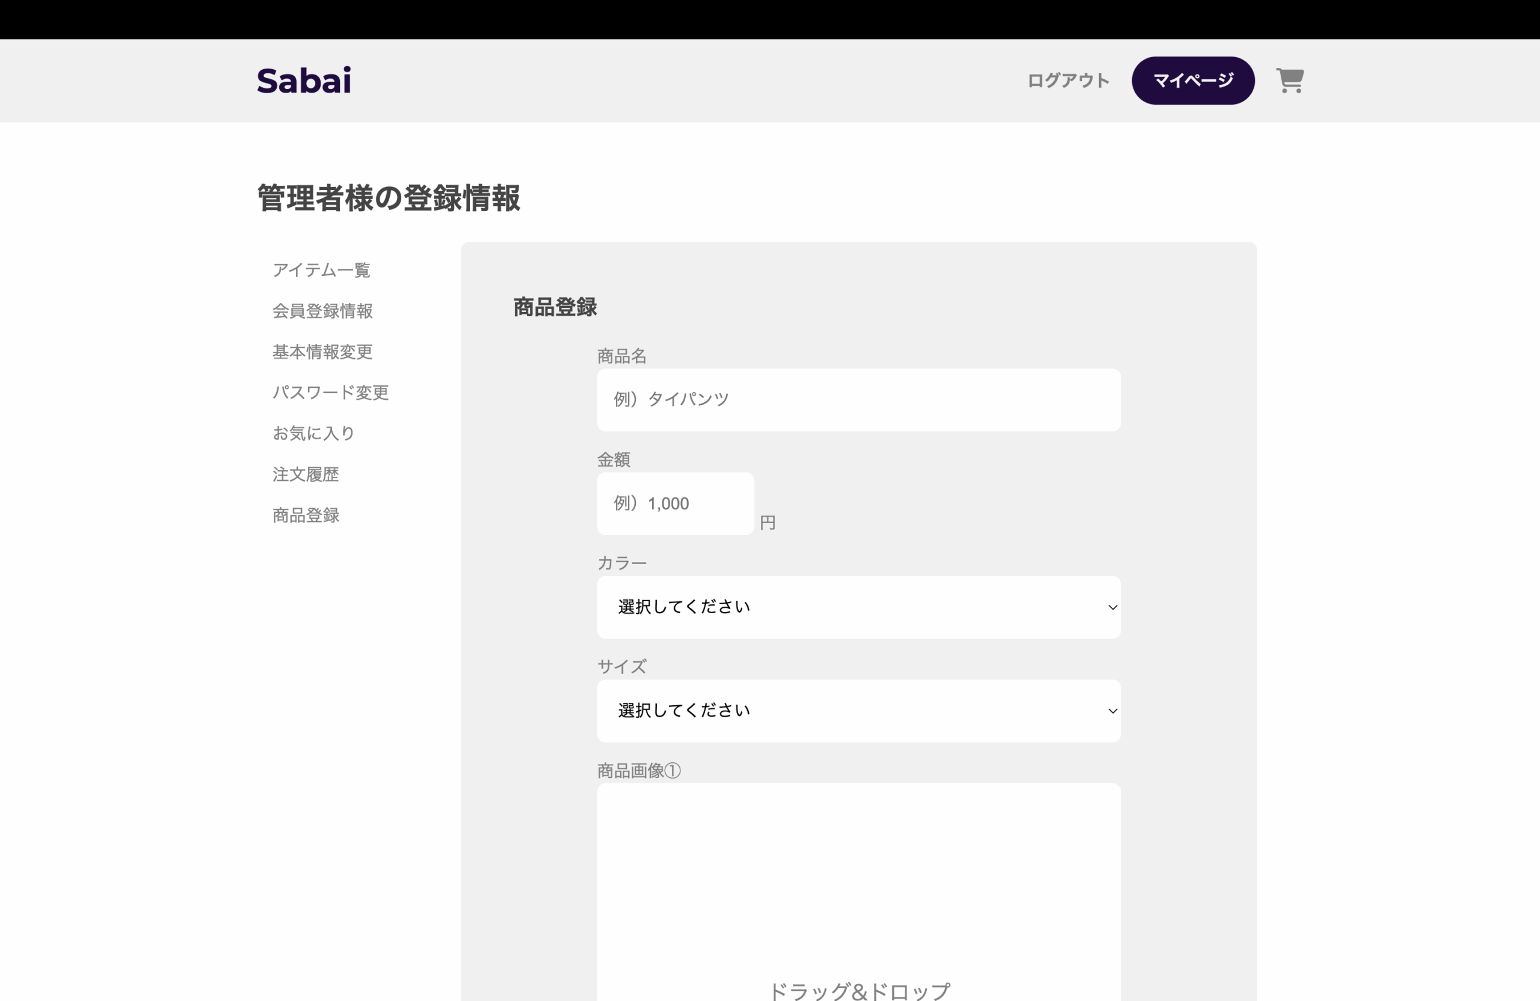The width and height of the screenshot is (1540, 1001).
Task: Go to 会員登録情報 in the sidebar
Action: 322,311
